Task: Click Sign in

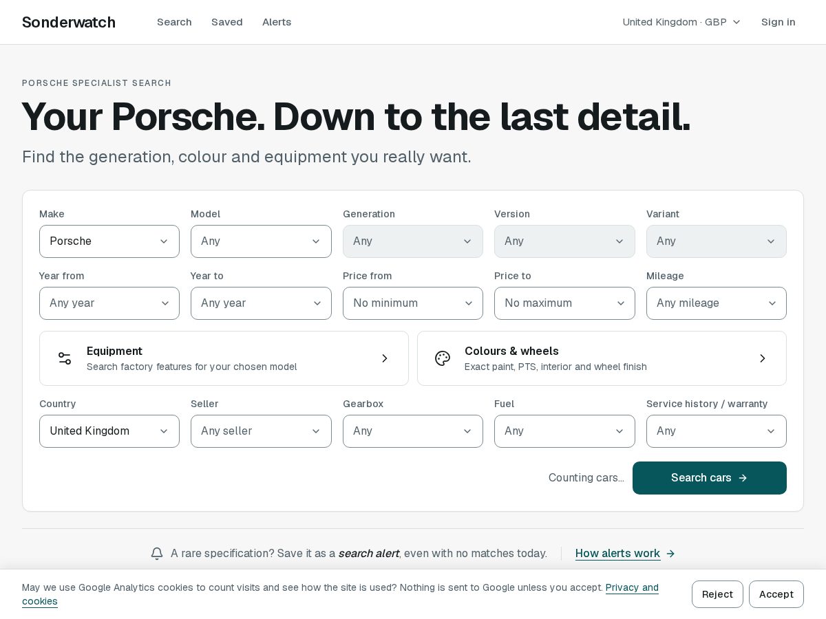Action: [x=779, y=22]
